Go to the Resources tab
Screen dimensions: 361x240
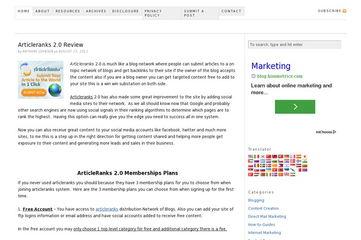[67, 11]
